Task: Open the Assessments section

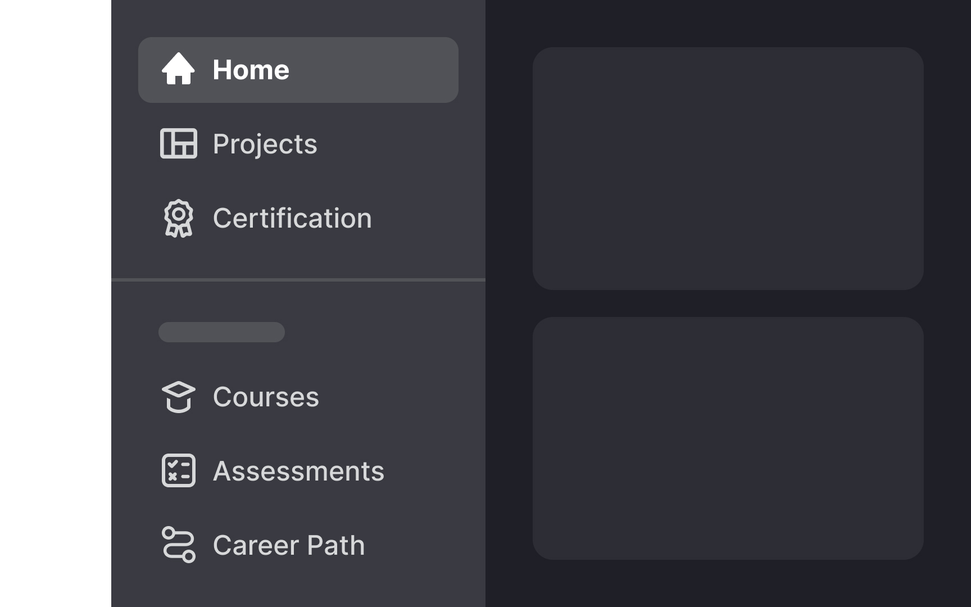Action: (298, 470)
